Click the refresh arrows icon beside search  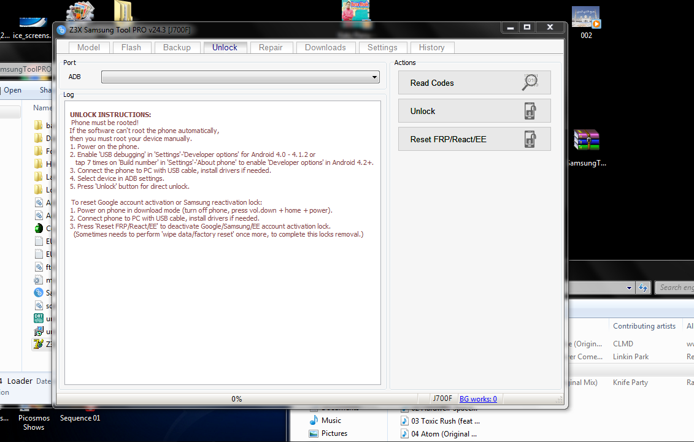click(x=642, y=288)
